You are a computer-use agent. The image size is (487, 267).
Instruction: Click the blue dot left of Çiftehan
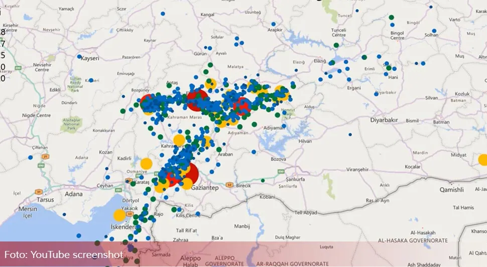(x=31, y=157)
